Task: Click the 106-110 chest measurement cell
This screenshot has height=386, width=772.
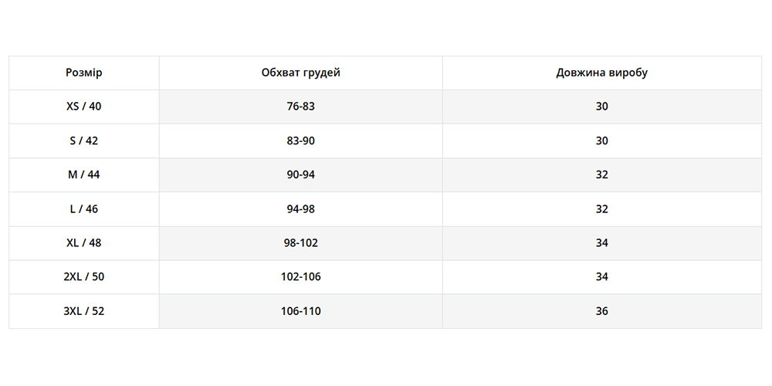Action: pos(300,310)
